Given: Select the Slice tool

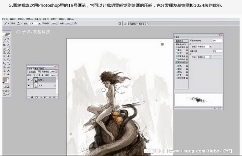Looking at the screenshot, I should coord(8,45).
